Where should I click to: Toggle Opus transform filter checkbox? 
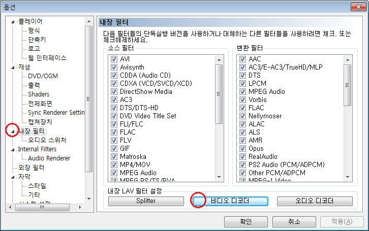coord(242,149)
